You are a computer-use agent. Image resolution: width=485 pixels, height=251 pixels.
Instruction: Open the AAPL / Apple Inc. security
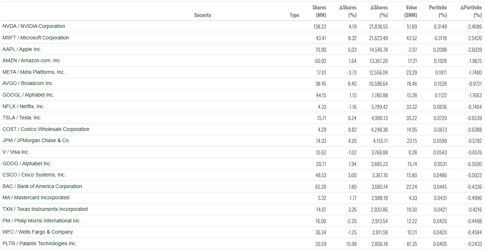22,50
